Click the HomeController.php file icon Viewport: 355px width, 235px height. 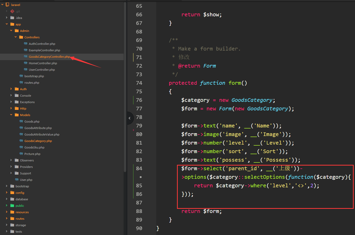coord(25,63)
